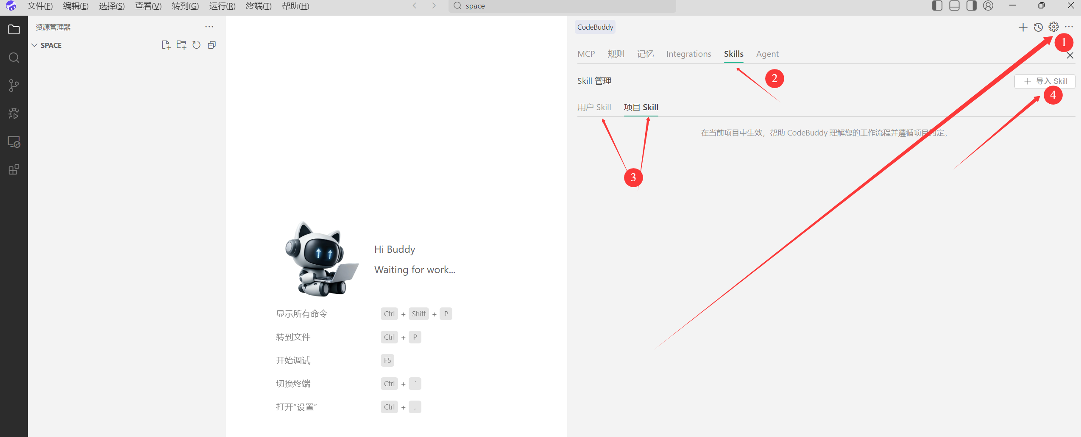Open the Search view in activity bar
Image resolution: width=1081 pixels, height=437 pixels.
[x=14, y=58]
